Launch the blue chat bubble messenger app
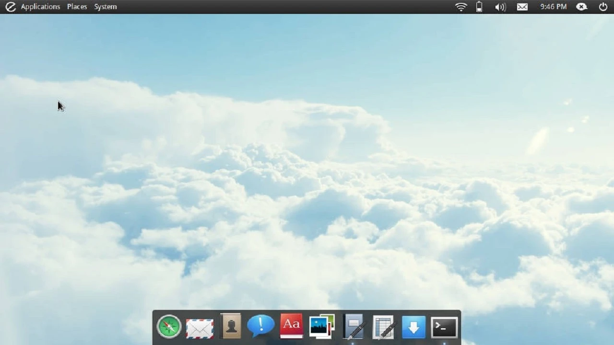 (x=260, y=326)
